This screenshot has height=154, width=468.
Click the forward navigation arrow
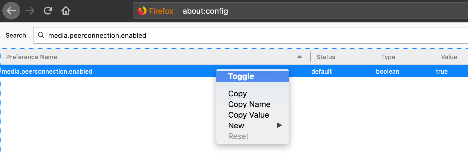[30, 11]
